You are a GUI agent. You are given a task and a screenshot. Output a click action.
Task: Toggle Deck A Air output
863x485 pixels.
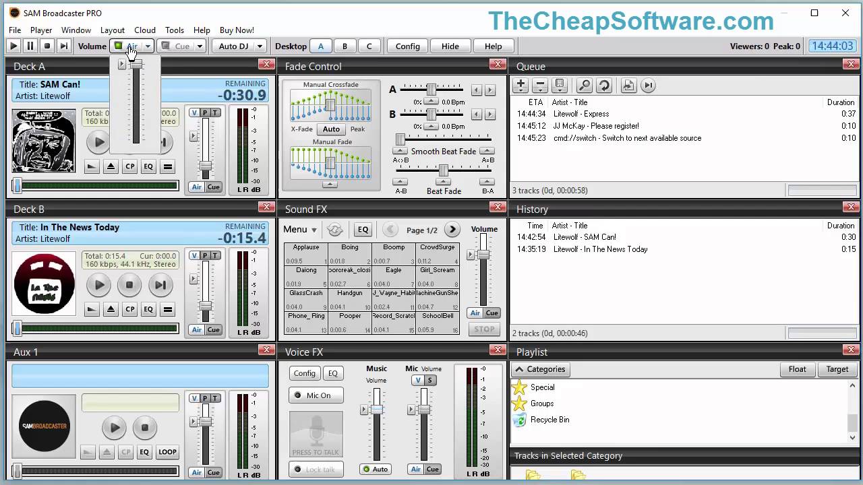click(x=196, y=187)
